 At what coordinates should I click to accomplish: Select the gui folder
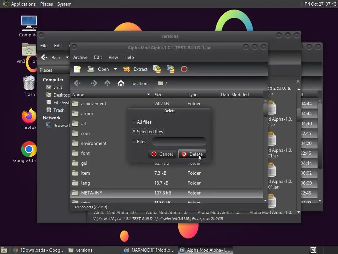tap(84, 163)
